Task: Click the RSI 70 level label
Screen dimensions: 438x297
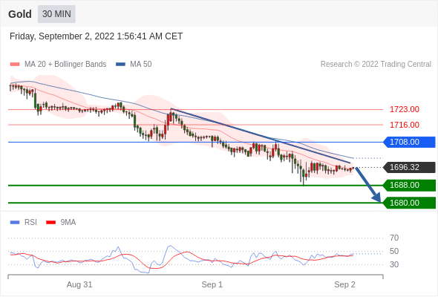Action: (x=394, y=238)
